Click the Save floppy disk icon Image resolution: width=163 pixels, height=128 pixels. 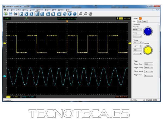tap(11, 14)
